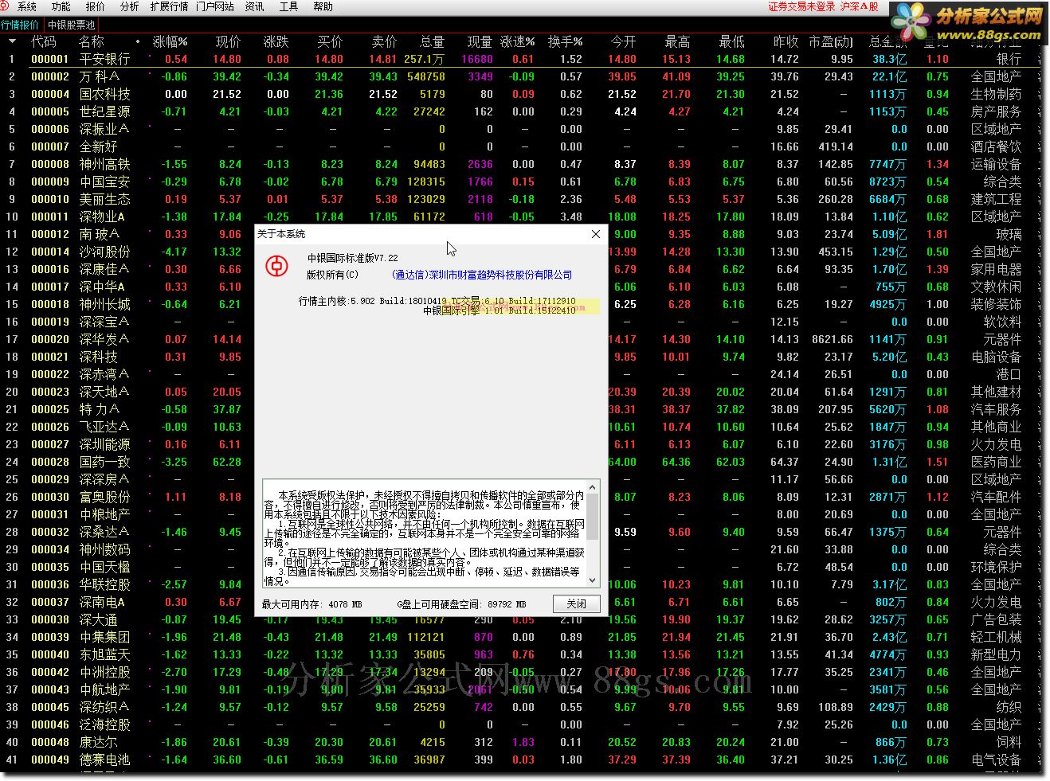Open the 工具 menu
This screenshot has height=781, width=1050.
(x=289, y=6)
